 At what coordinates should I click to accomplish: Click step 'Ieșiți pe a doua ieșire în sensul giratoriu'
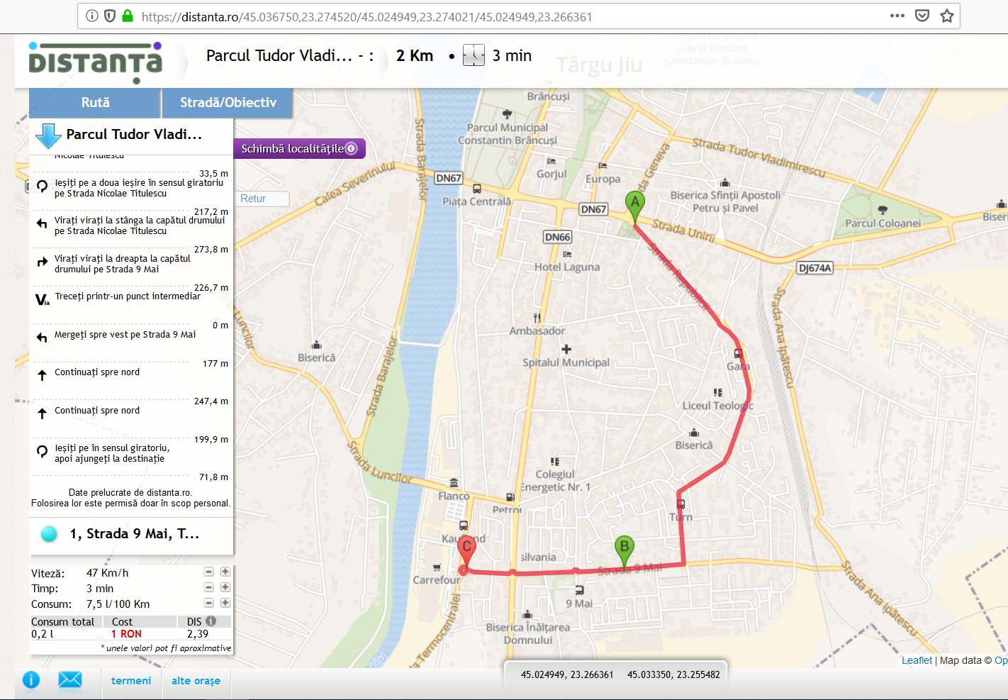132,188
